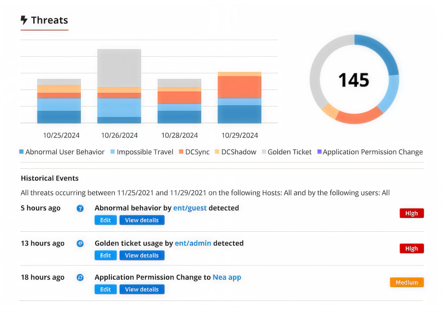The image size is (443, 312).
Task: Click the circular status icon beside golden ticket event
Action: (x=80, y=244)
